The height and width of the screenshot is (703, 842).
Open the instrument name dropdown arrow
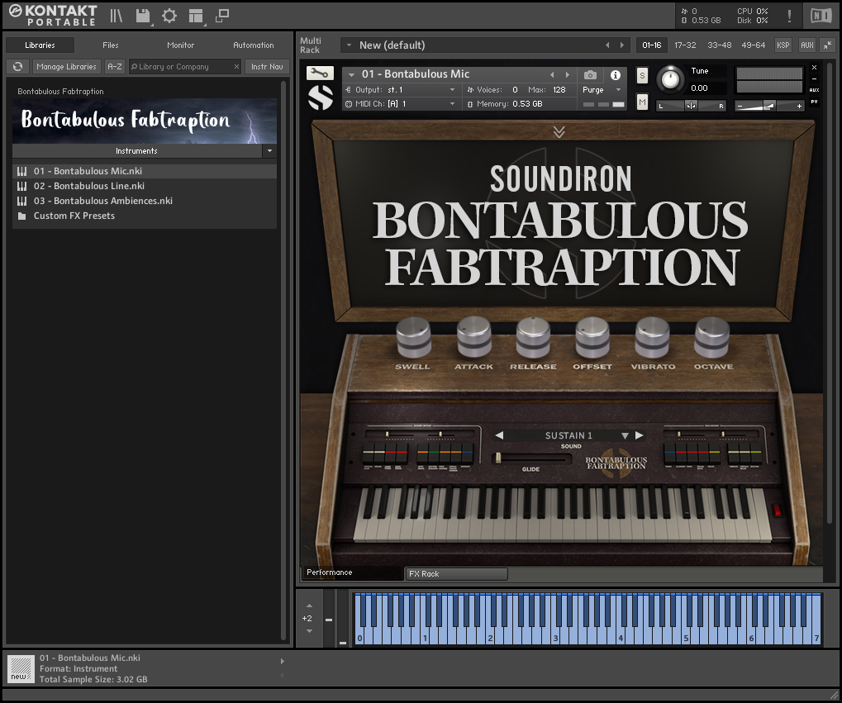352,74
